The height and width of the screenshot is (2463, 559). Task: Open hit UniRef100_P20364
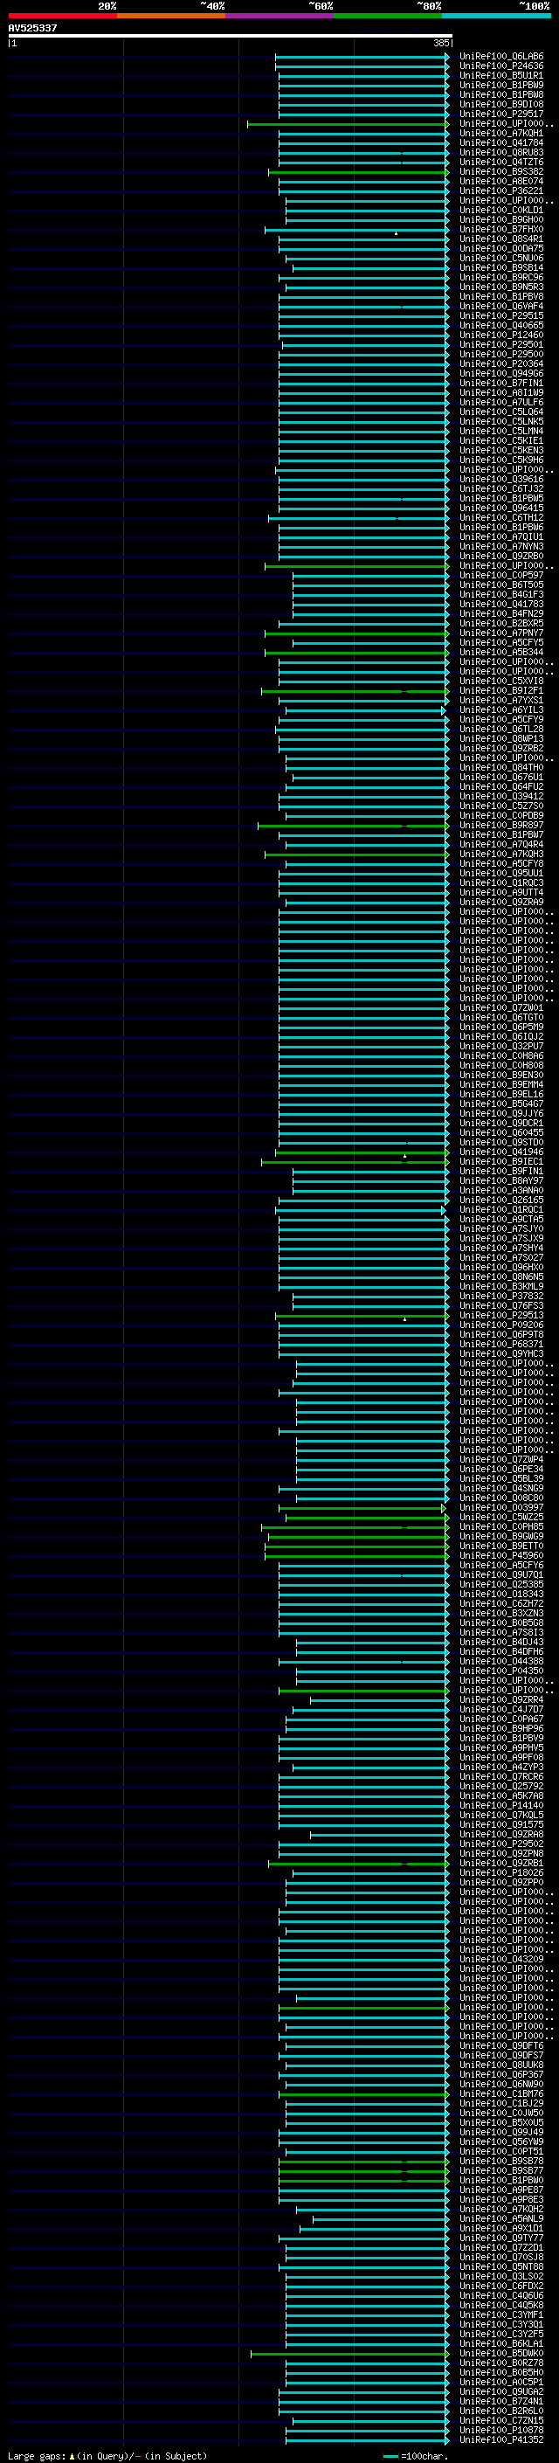[x=501, y=363]
